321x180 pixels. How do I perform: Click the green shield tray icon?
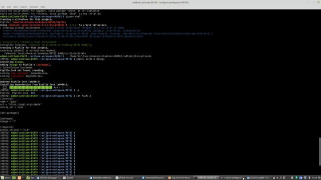click(x=296, y=178)
